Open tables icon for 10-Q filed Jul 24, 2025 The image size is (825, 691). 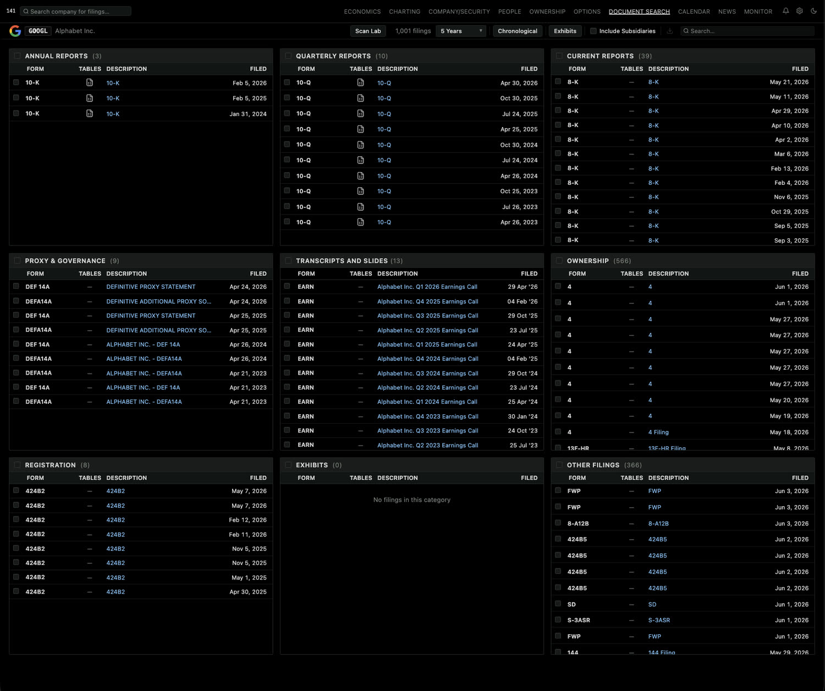(x=361, y=113)
